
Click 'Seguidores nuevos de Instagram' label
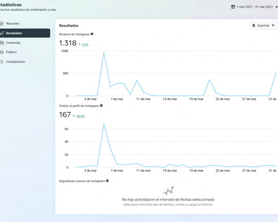[x=82, y=181]
